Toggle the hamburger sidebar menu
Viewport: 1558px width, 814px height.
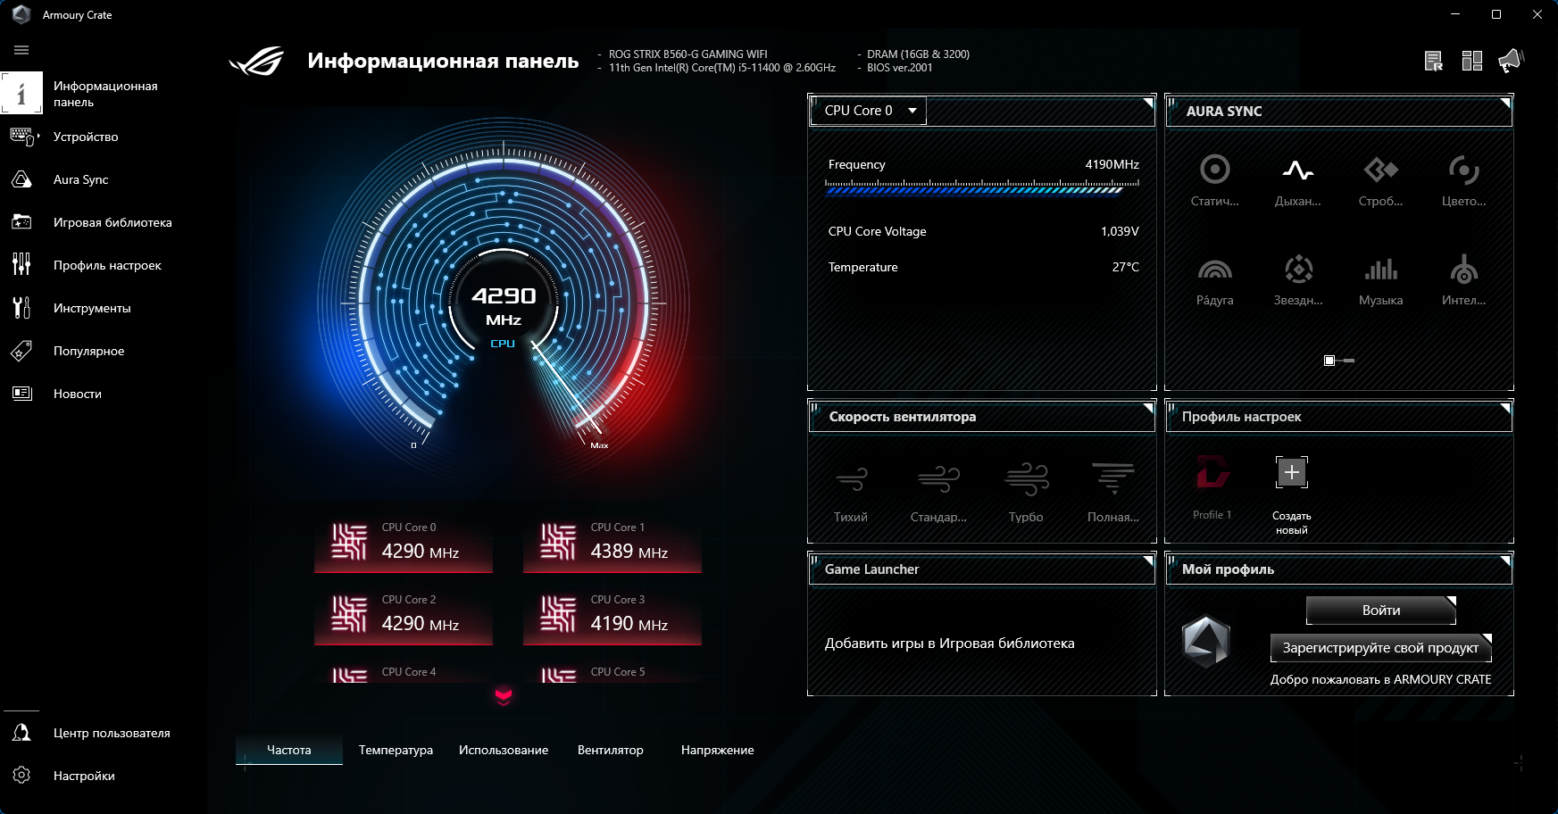(x=21, y=50)
